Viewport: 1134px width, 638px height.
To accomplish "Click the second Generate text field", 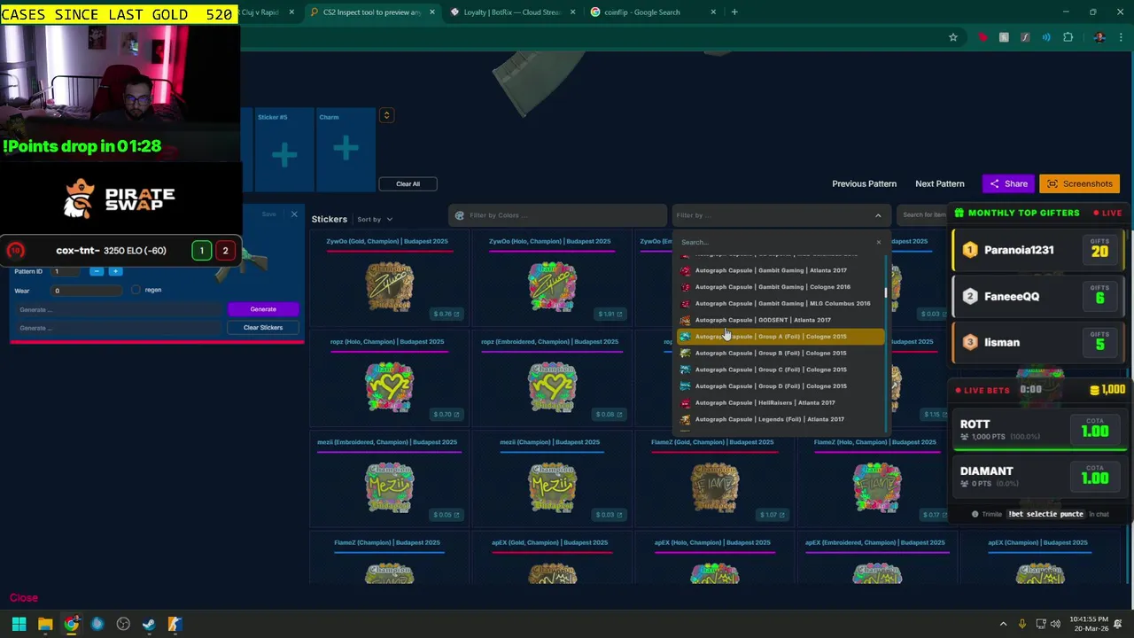I will tap(120, 328).
